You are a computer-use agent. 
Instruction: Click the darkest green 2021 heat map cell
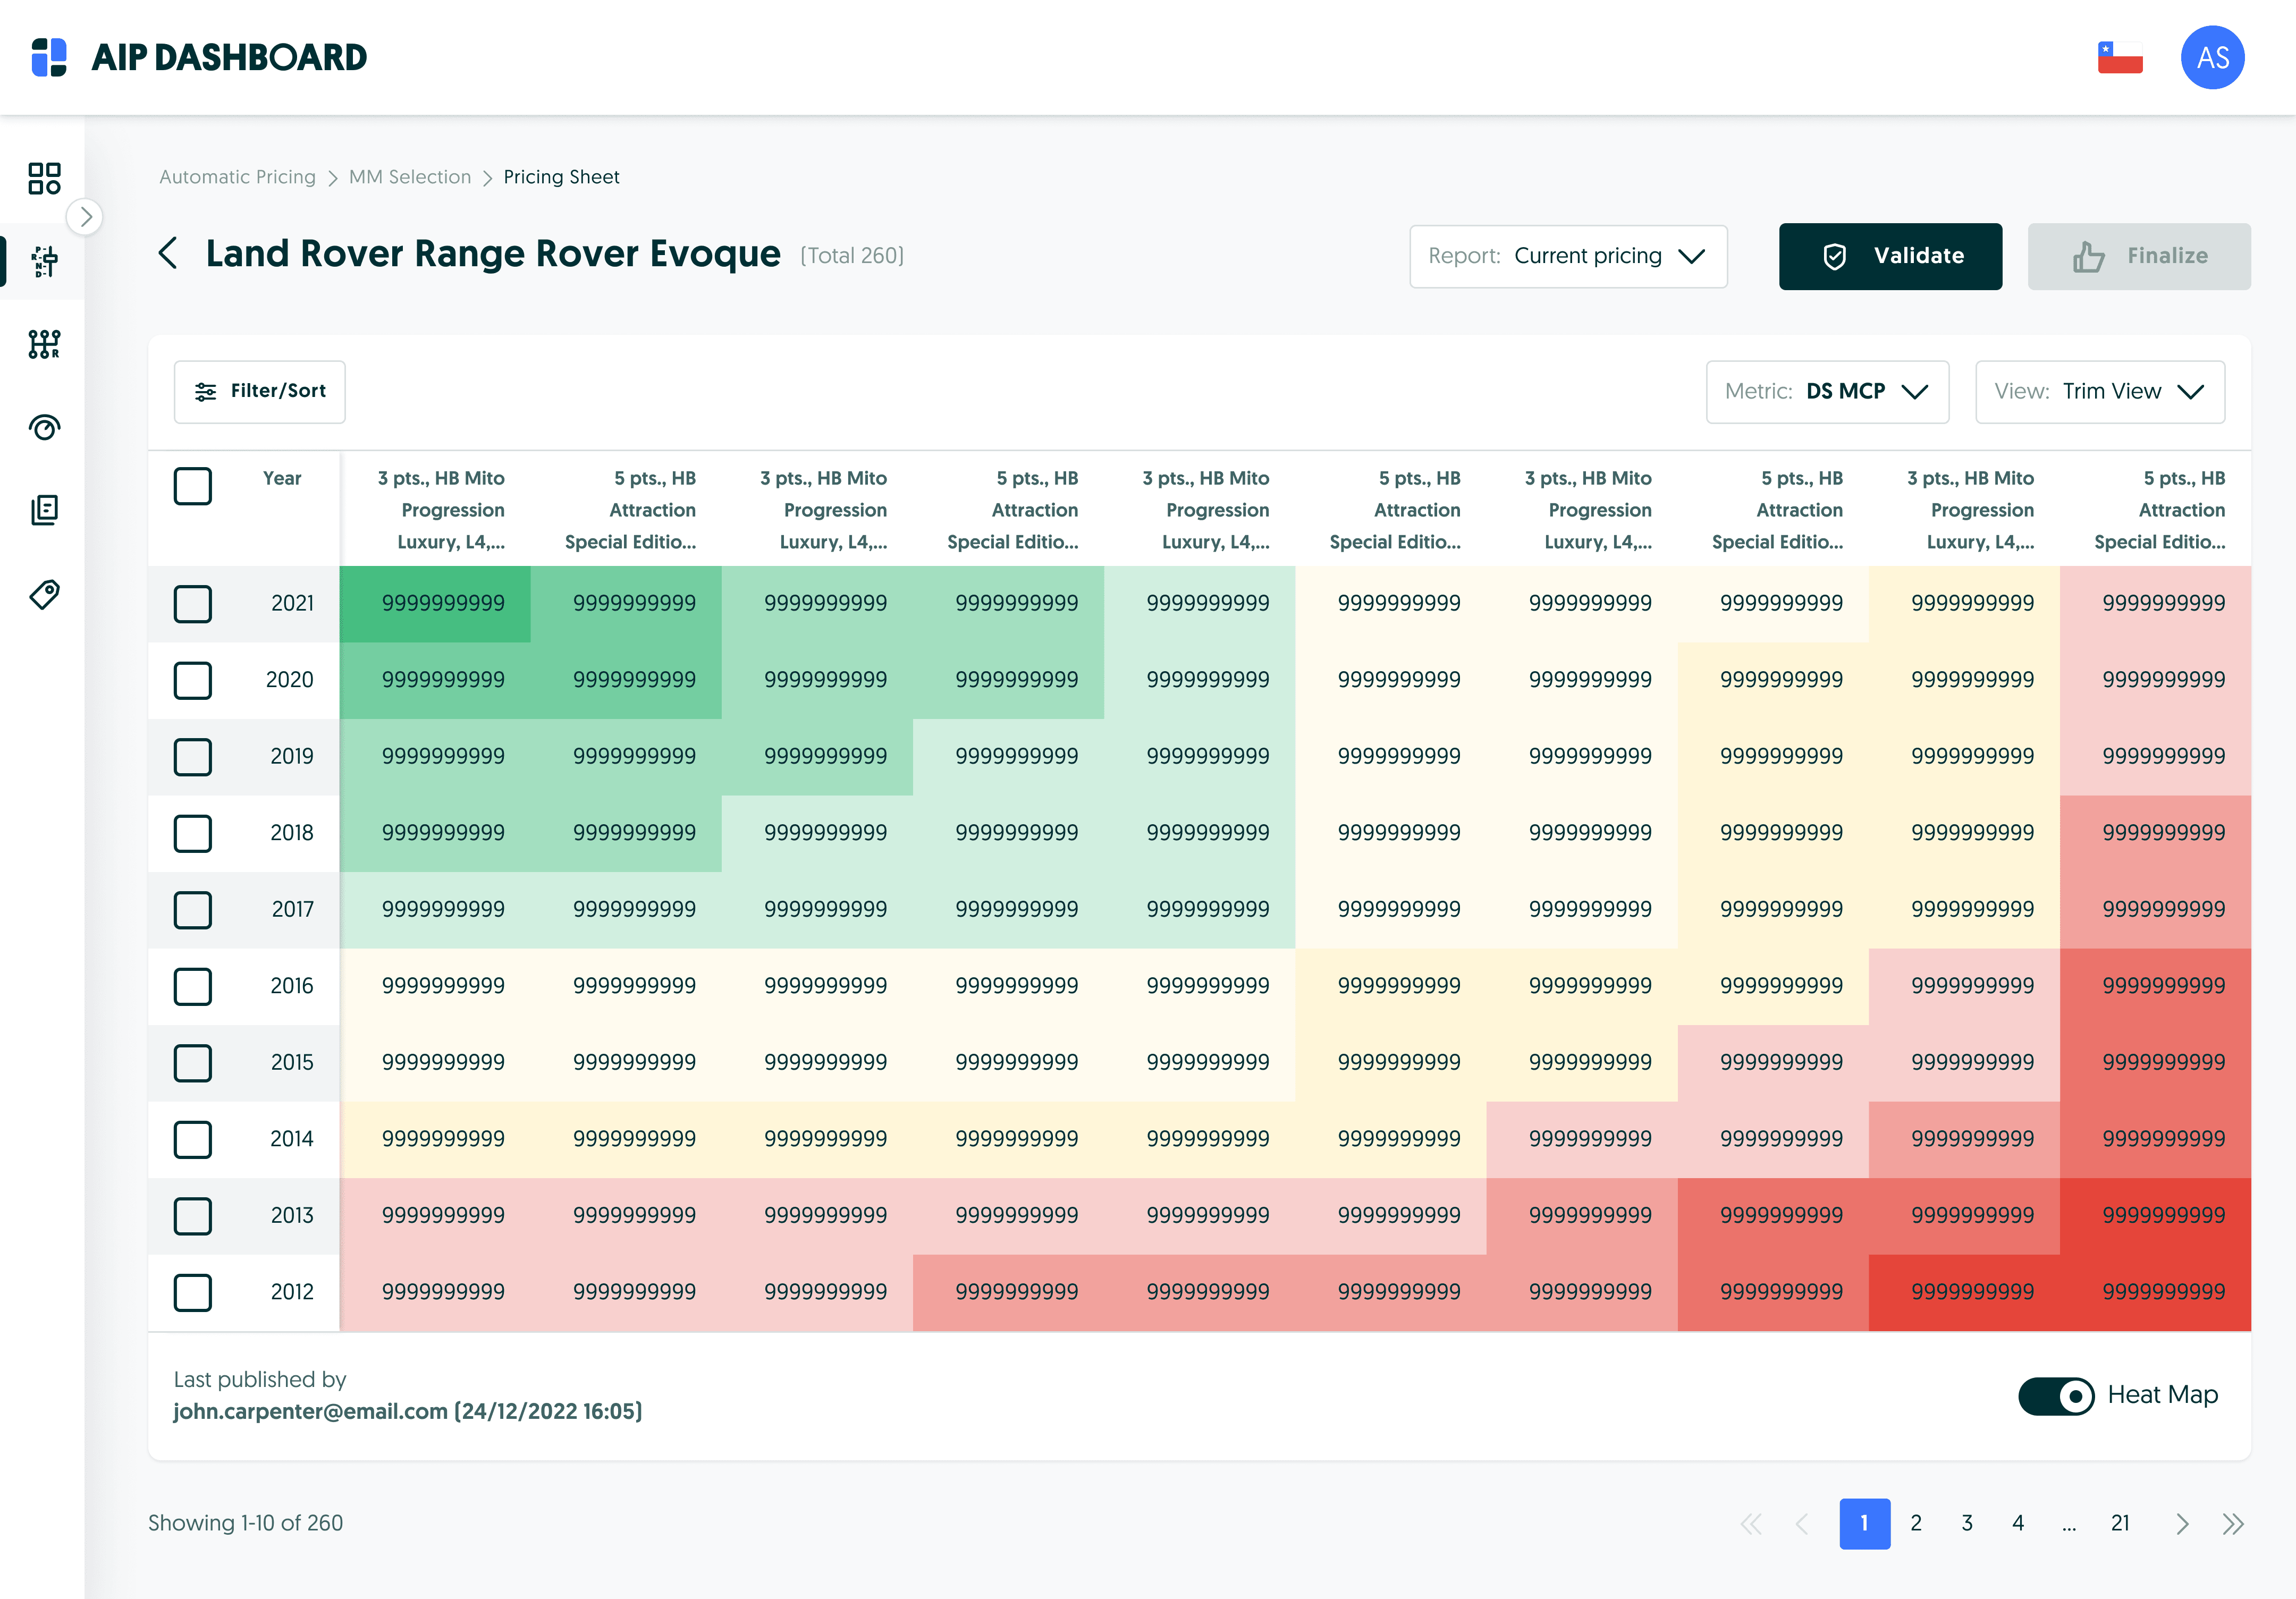click(x=435, y=604)
